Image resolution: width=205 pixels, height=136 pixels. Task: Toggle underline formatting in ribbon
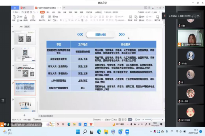pos(67,20)
